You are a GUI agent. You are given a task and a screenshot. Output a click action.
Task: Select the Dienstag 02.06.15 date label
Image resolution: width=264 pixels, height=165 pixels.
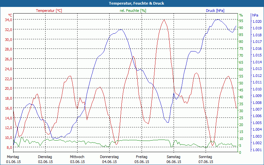pos(45,159)
